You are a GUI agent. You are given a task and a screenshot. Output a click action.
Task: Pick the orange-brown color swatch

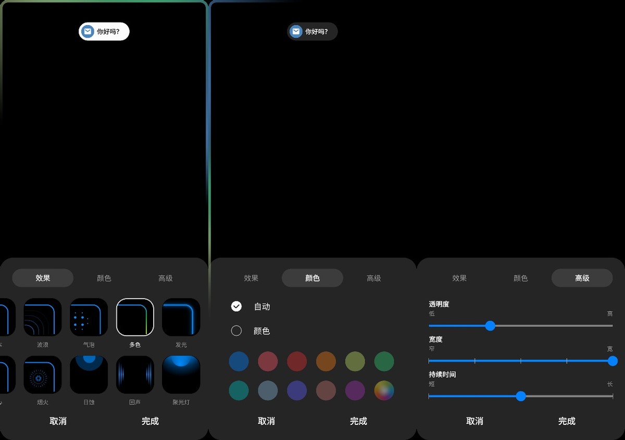(326, 361)
